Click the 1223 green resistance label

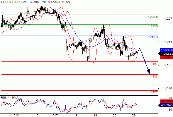(154, 26)
